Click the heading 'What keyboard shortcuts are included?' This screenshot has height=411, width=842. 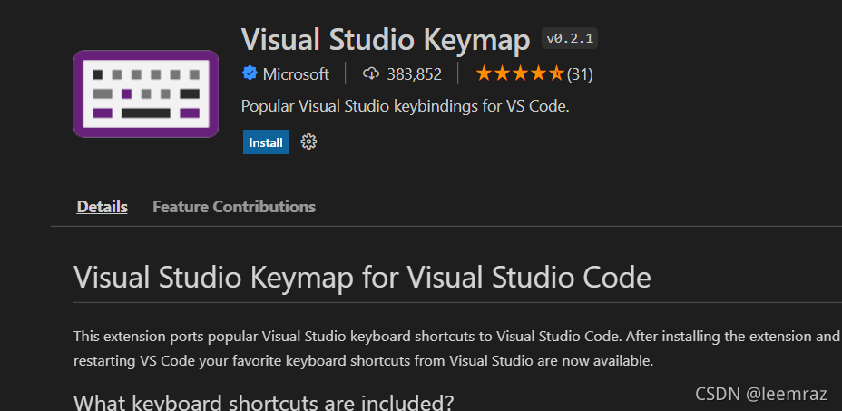264,402
